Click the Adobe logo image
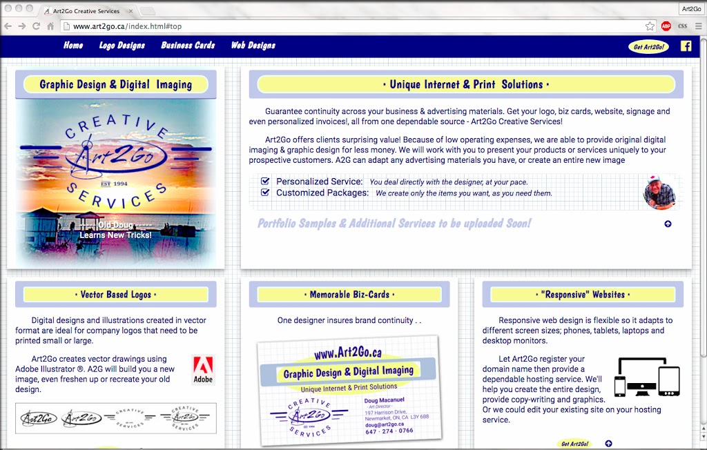The width and height of the screenshot is (707, 450). [x=203, y=370]
